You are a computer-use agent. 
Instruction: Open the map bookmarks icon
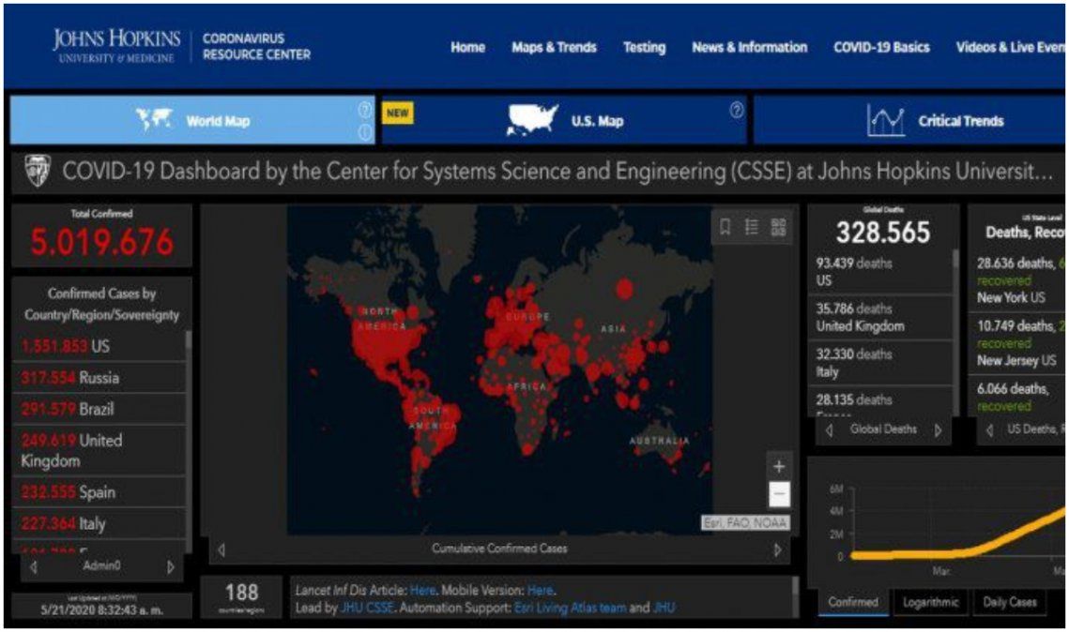(725, 227)
